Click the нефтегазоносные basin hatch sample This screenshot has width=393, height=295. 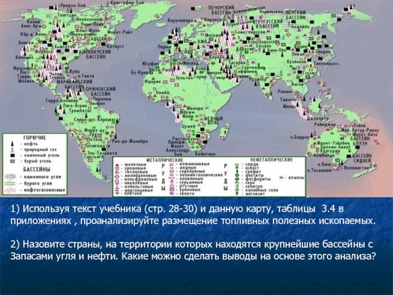(x=10, y=190)
